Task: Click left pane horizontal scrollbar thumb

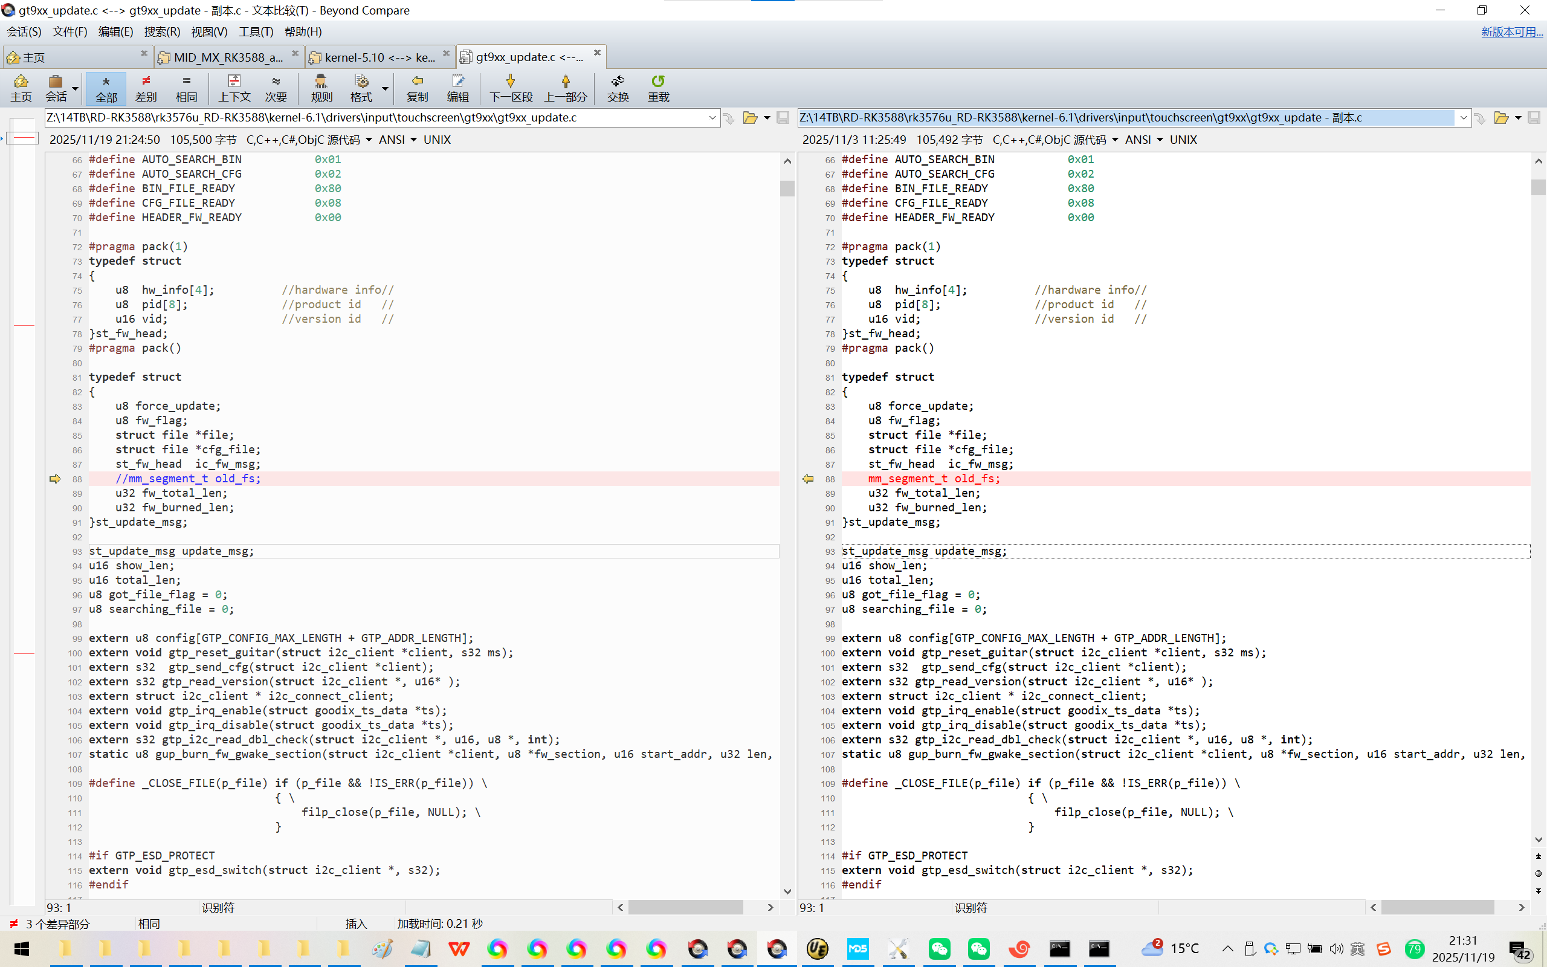Action: pos(685,908)
